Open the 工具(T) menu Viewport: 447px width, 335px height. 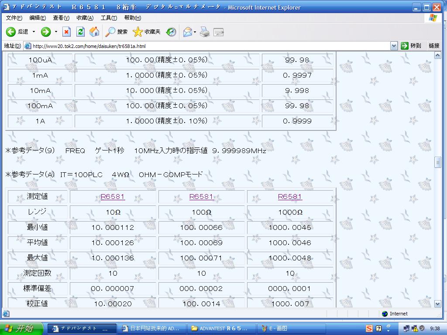(109, 18)
